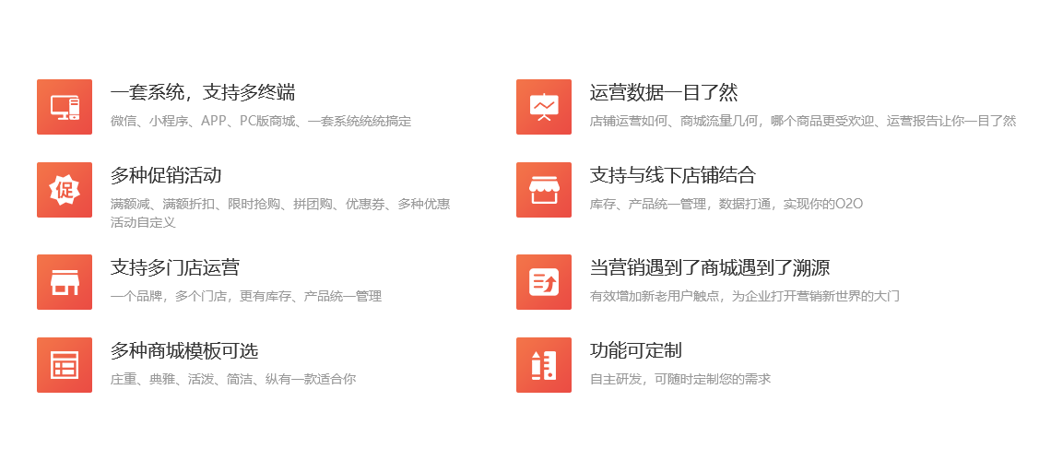Image resolution: width=1051 pixels, height=472 pixels.
Task: Click the operations data chart icon
Action: pyautogui.click(x=544, y=107)
